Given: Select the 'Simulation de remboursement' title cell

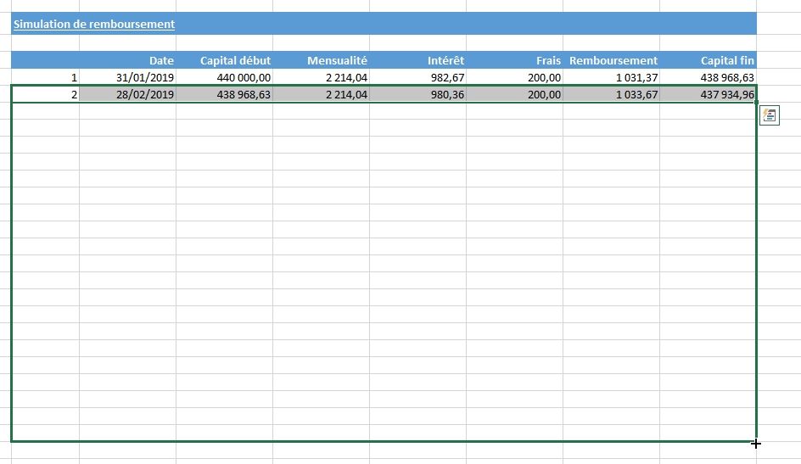Looking at the screenshot, I should pyautogui.click(x=94, y=24).
